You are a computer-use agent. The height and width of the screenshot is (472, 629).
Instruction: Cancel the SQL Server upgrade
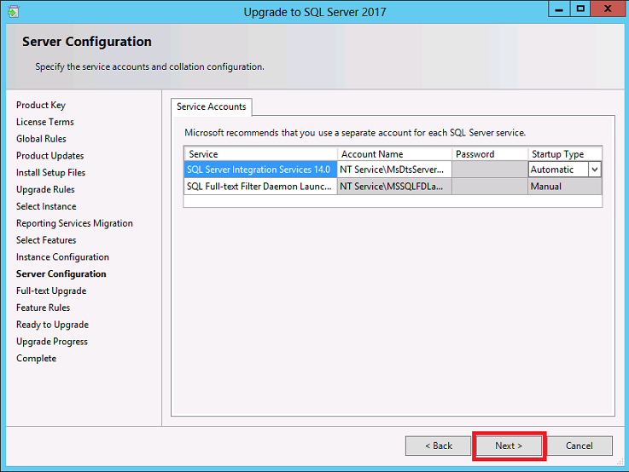579,446
